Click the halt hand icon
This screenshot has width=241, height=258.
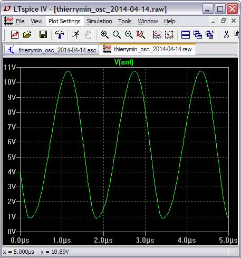88,34
